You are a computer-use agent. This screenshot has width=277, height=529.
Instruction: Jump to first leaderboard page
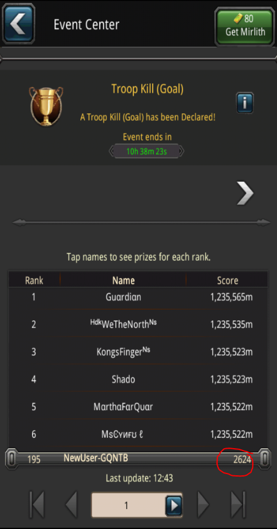37,505
